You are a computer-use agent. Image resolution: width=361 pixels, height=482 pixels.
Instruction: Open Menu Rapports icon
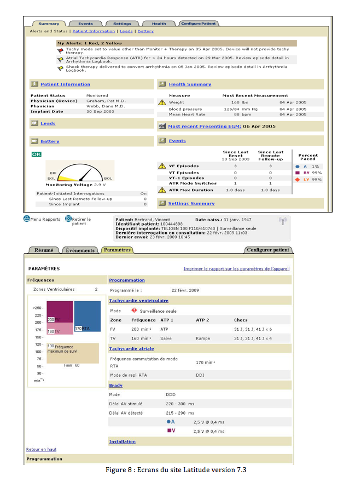27,219
